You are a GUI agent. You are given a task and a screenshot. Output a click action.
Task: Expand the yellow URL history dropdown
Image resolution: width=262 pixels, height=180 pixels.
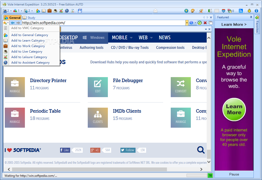[x=187, y=23]
